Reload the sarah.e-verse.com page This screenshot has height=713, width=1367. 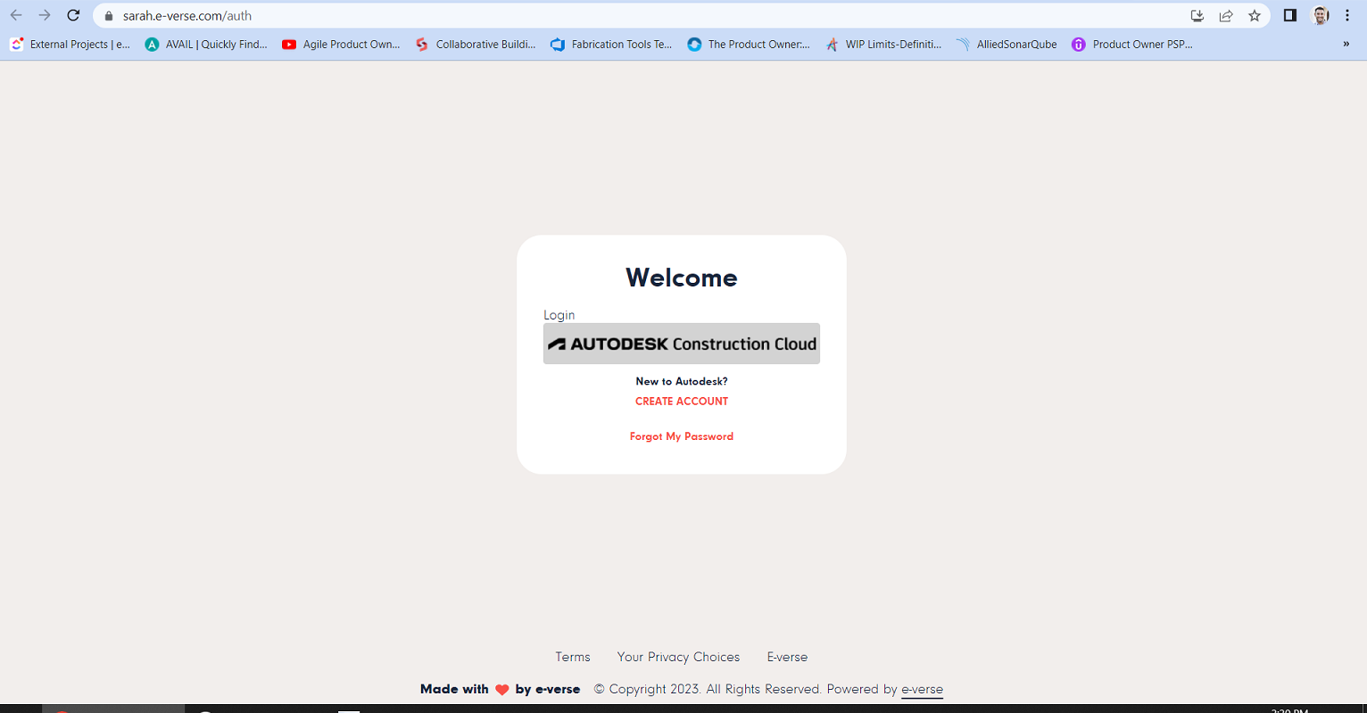73,15
